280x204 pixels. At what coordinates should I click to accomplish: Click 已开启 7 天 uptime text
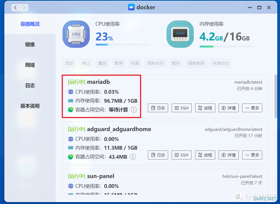coord(252,183)
